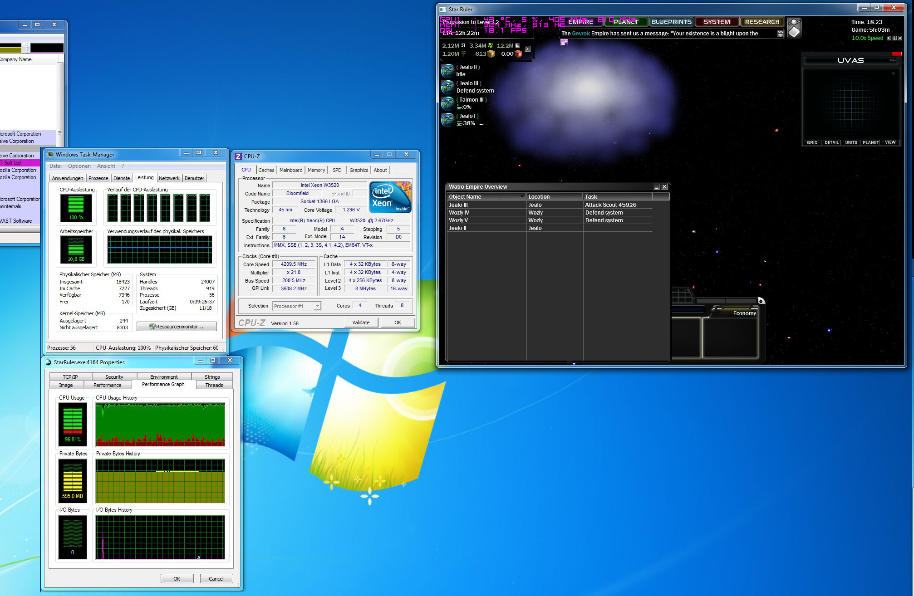Click the Ressourcenmonitor button

(x=177, y=327)
